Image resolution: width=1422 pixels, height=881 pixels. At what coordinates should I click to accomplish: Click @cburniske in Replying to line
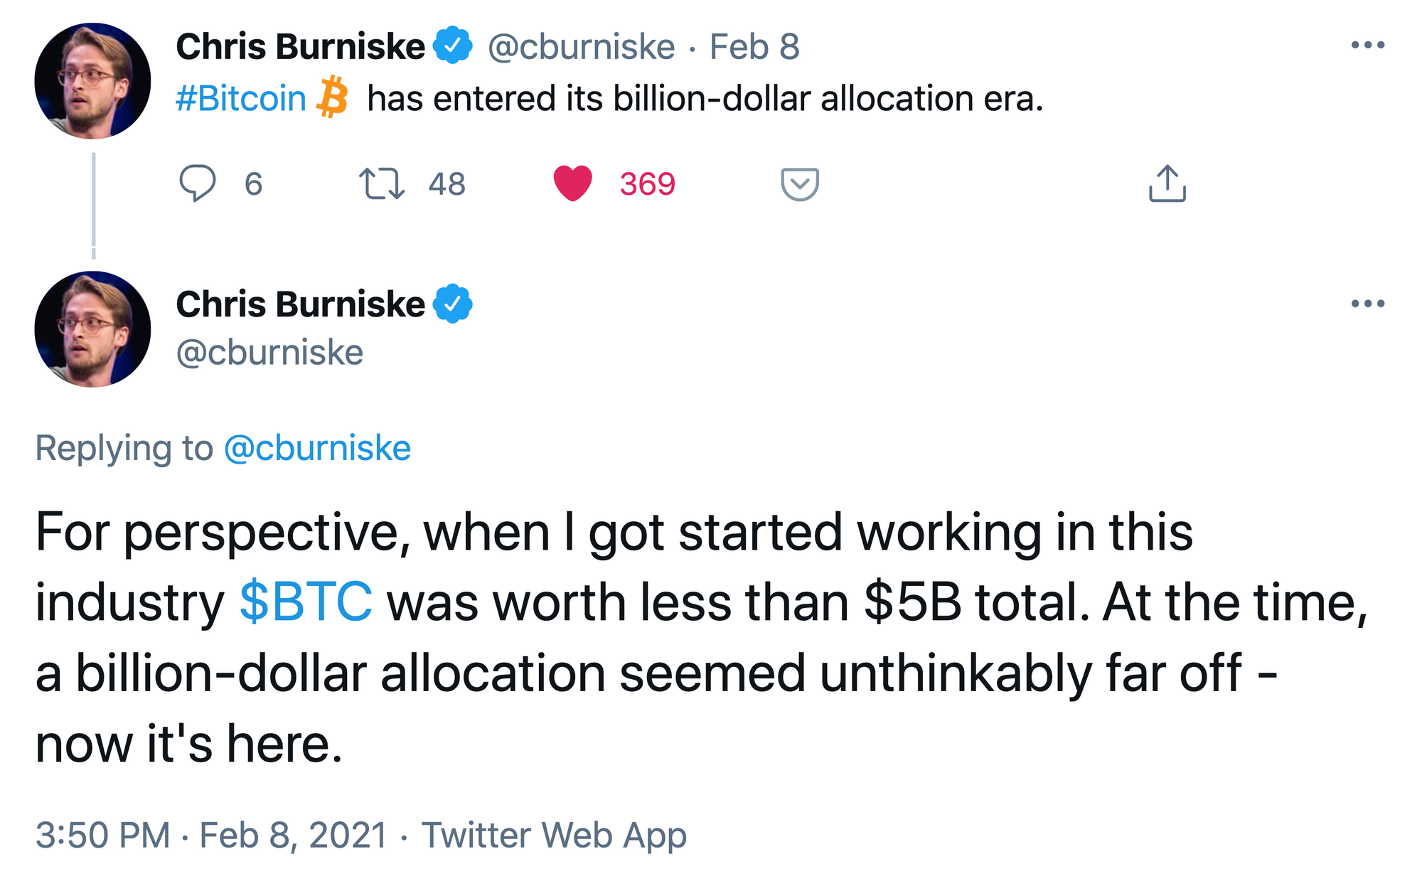pyautogui.click(x=317, y=448)
